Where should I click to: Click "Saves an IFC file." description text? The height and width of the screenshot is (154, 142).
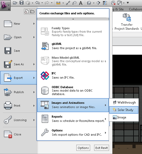tap(63, 78)
